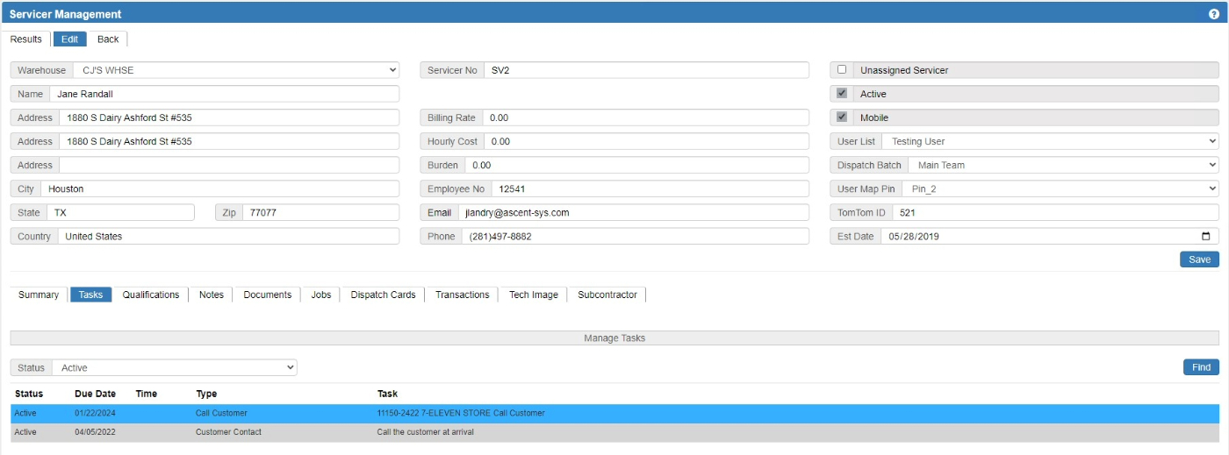Click the Manage Tasks header bar
The width and height of the screenshot is (1229, 455).
[614, 338]
